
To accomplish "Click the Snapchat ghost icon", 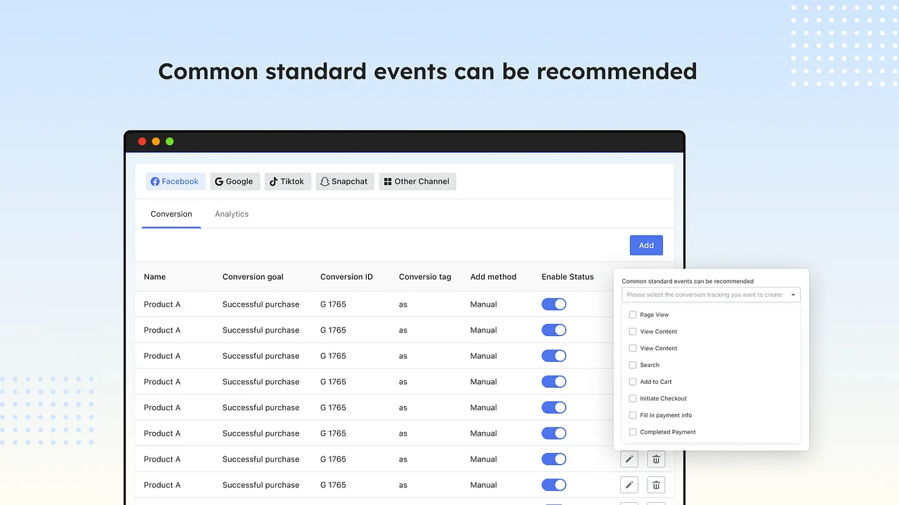I will (x=325, y=181).
